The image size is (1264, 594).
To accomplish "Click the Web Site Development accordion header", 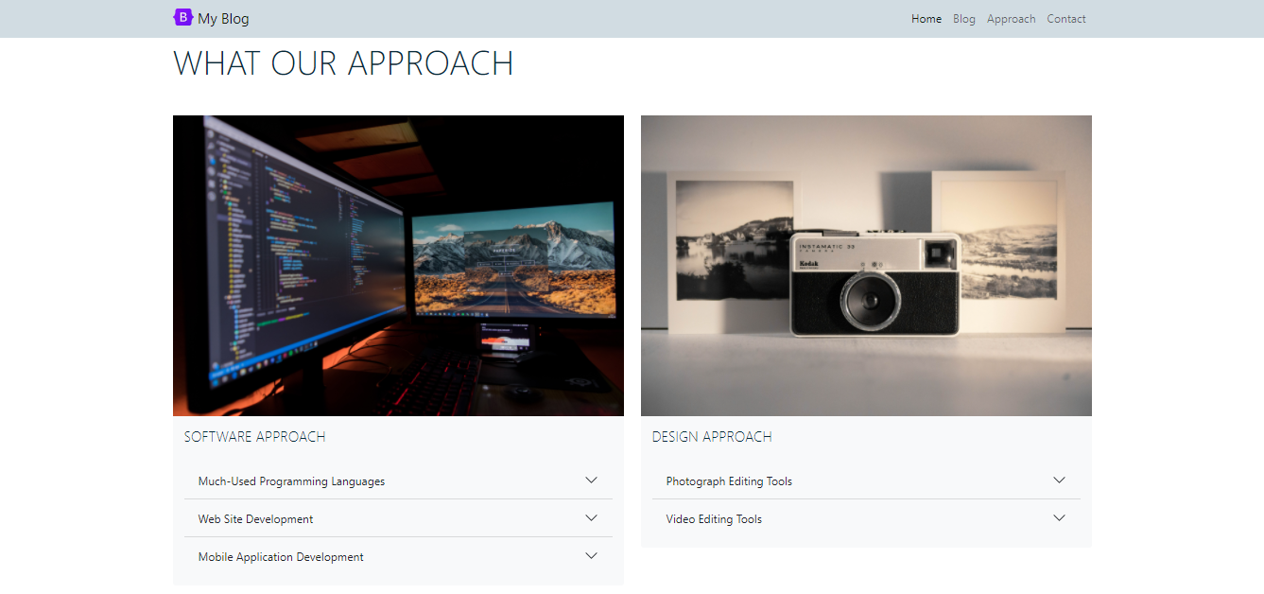I will pos(255,518).
